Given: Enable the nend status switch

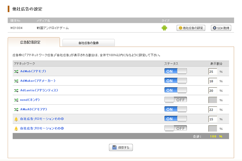Looking at the screenshot, I should tap(175, 99).
